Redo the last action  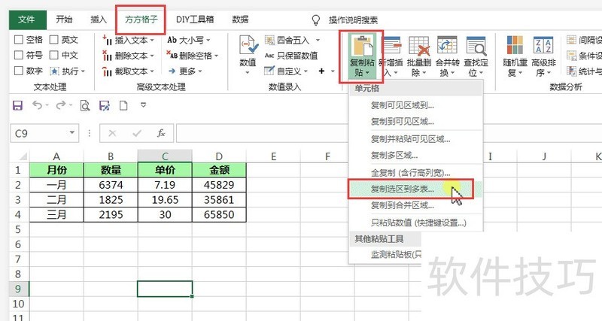tap(61, 104)
